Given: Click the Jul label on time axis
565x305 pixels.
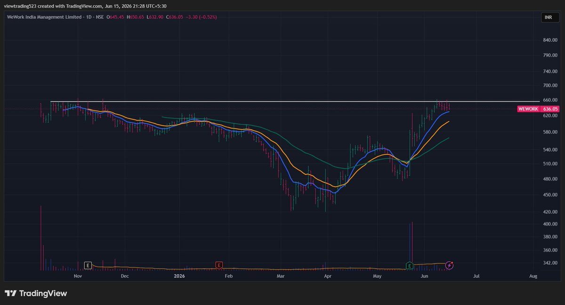Looking at the screenshot, I should point(476,277).
